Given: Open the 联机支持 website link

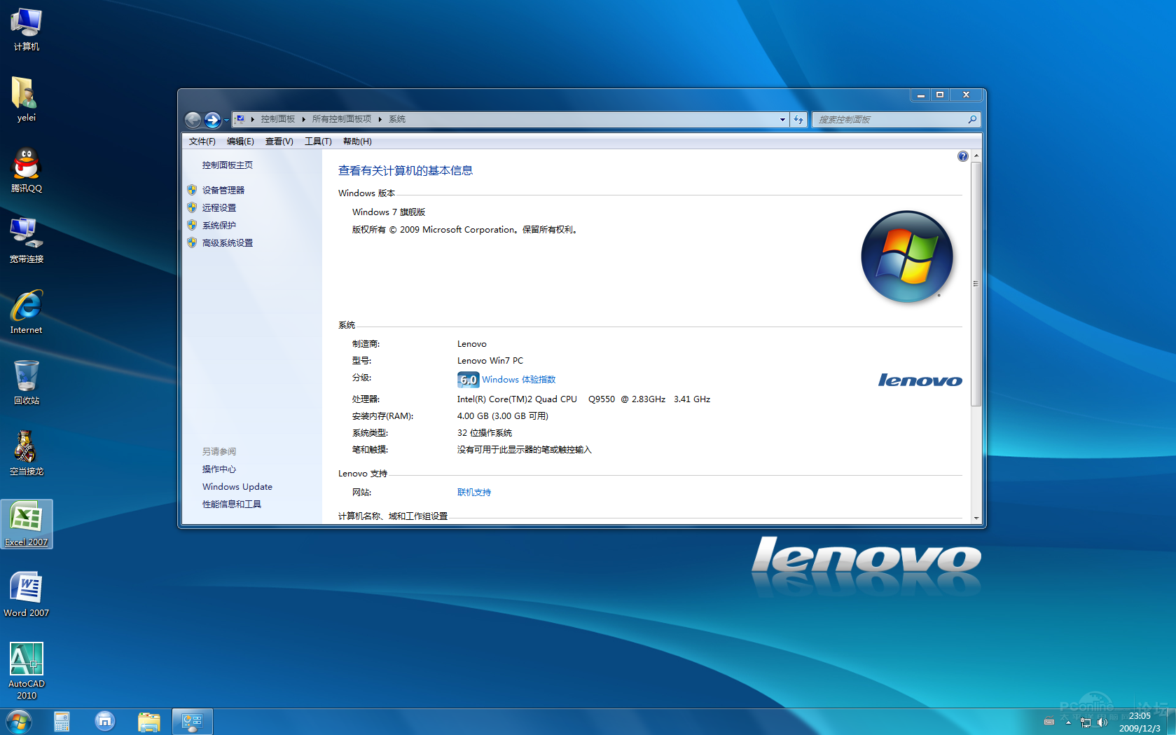Looking at the screenshot, I should tap(474, 493).
